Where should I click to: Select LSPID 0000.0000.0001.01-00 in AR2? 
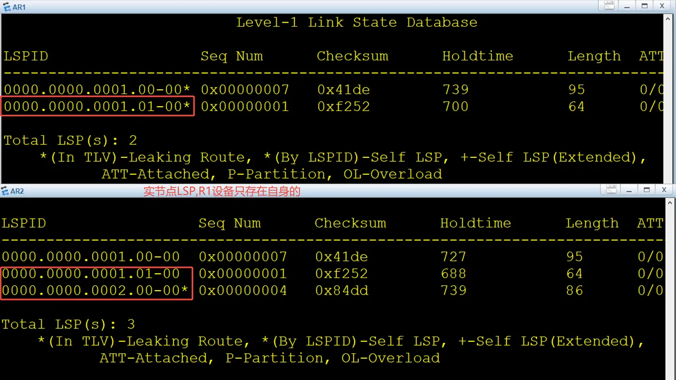point(91,274)
